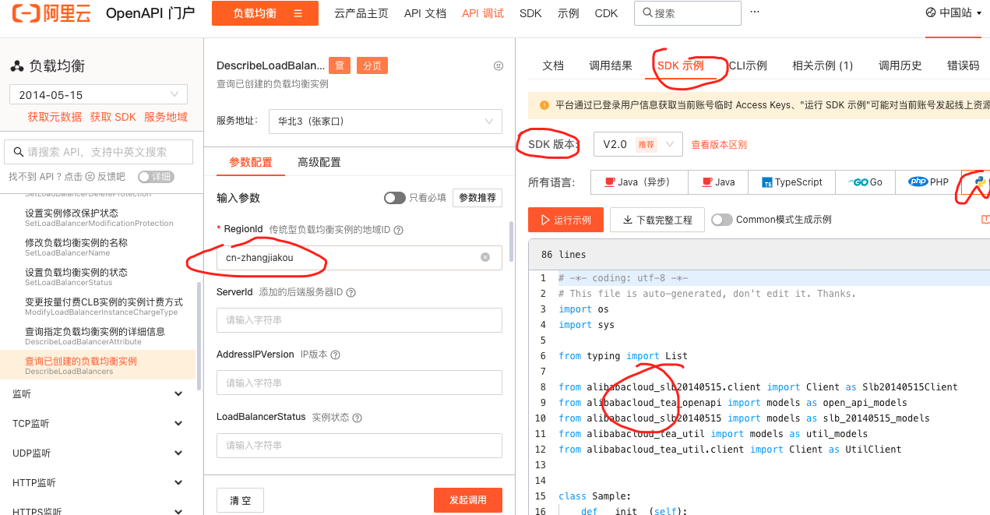Click the AddressIPVersion input field
Image resolution: width=990 pixels, height=515 pixels.
tap(359, 383)
